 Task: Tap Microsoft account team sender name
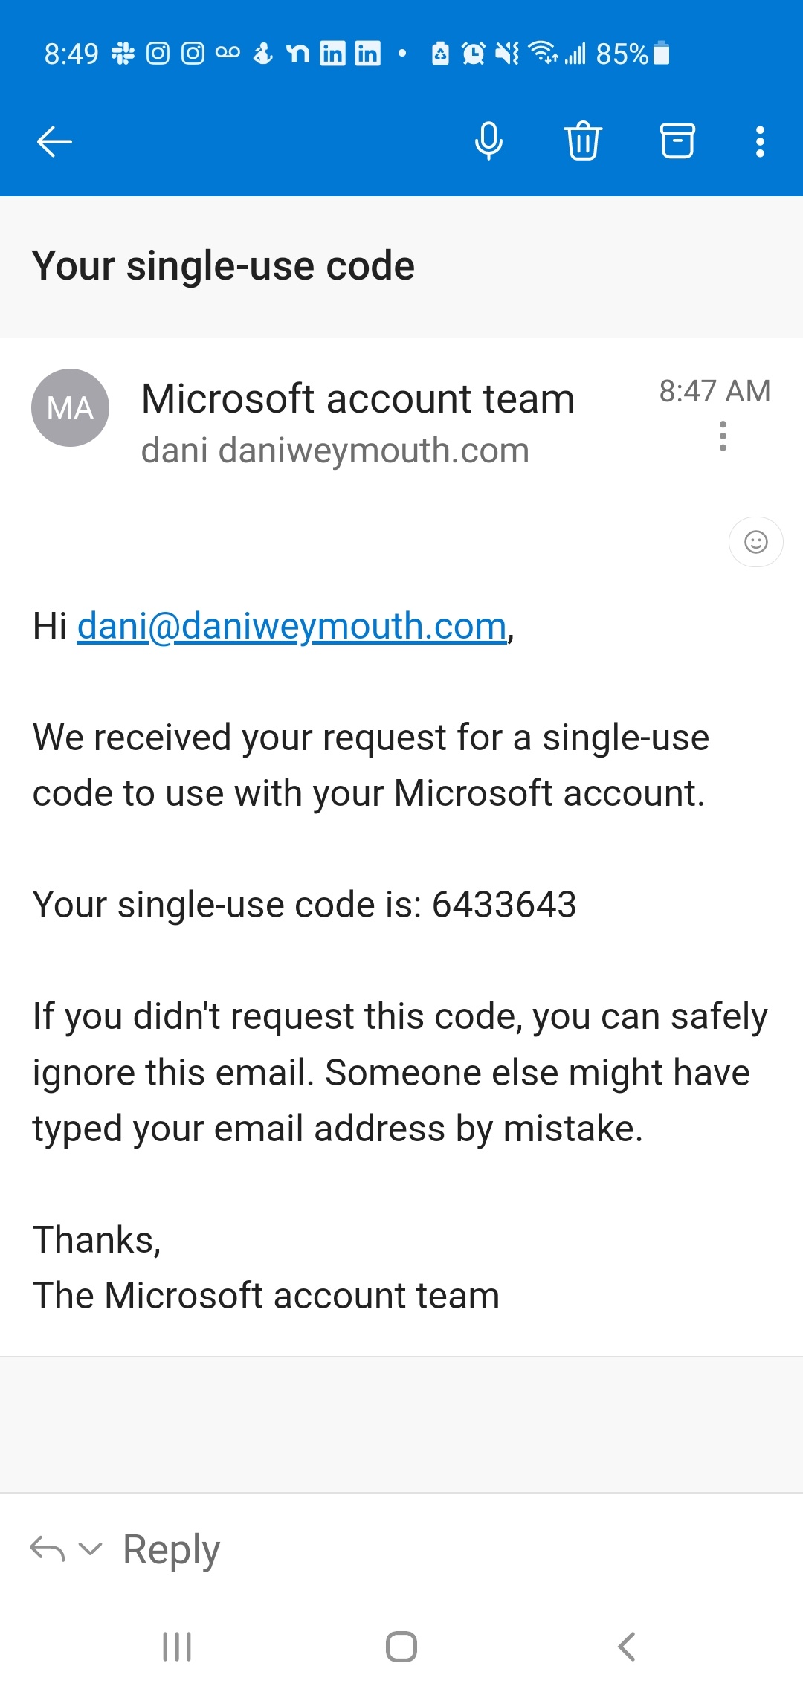pyautogui.click(x=358, y=398)
